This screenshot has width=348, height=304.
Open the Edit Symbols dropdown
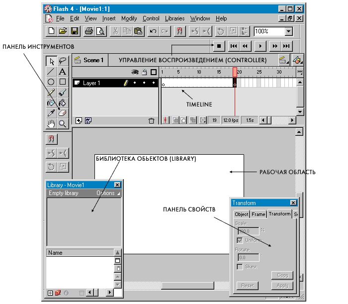pos(298,60)
